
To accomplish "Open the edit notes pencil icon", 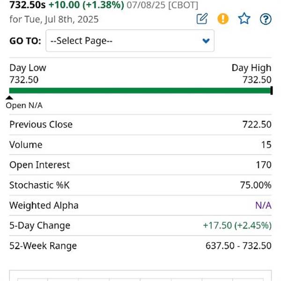I will coord(202,19).
